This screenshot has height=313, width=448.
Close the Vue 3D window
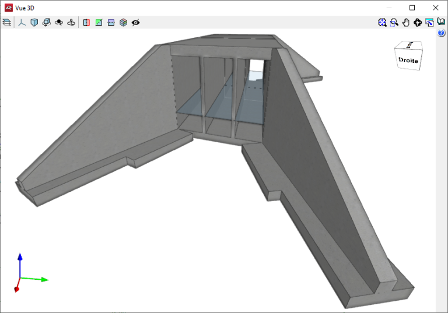coord(435,8)
